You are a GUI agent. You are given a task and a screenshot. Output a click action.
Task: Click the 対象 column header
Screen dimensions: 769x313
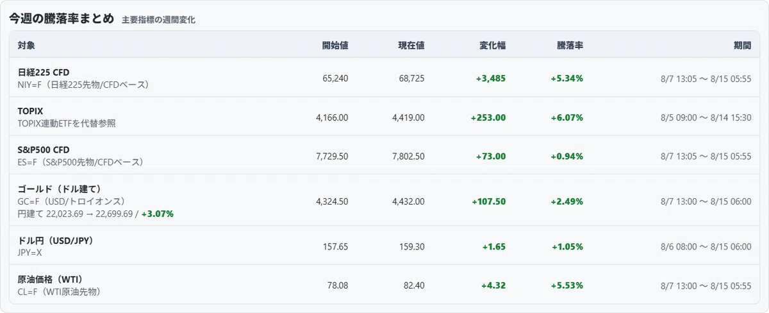[26, 46]
